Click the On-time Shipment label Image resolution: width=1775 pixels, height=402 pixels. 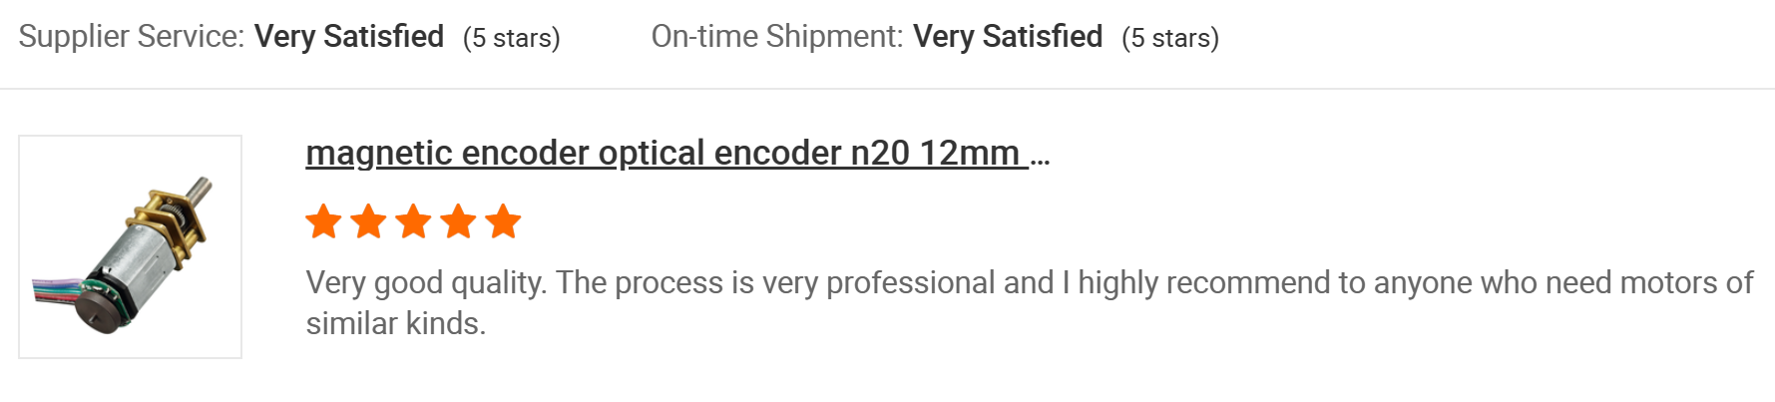[776, 37]
